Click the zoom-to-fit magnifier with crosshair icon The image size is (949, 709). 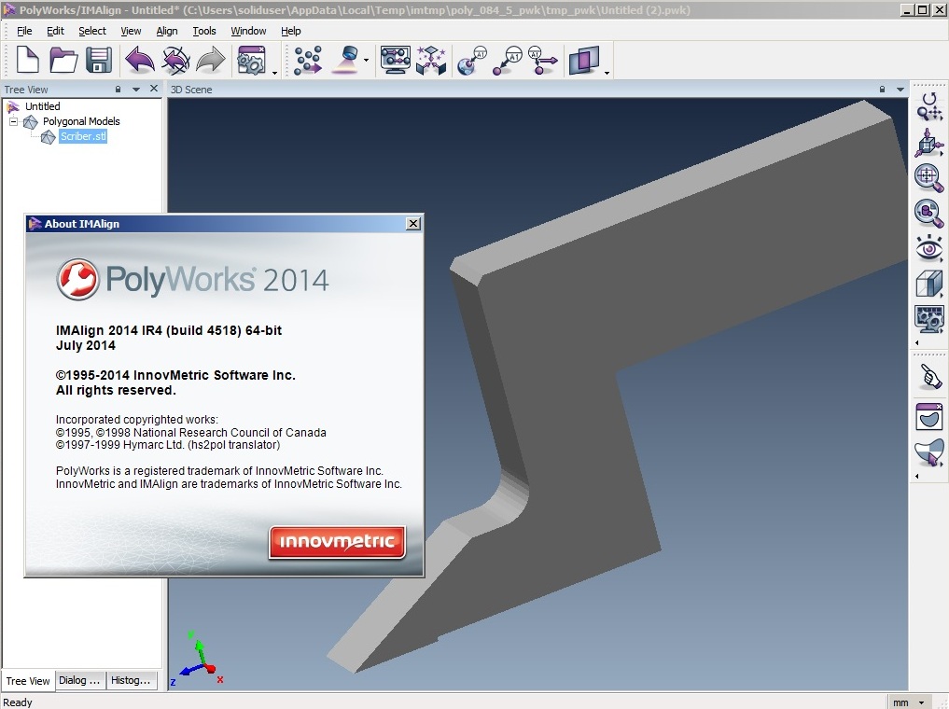click(x=929, y=178)
